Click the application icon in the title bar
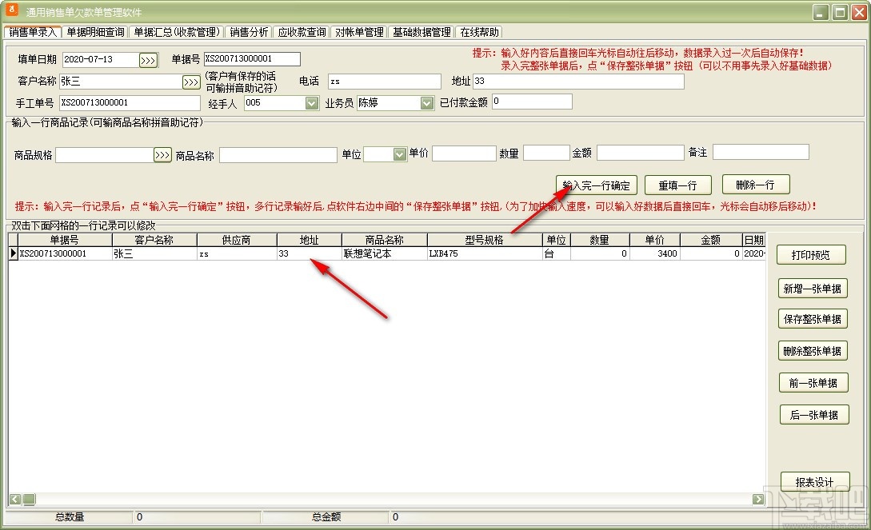Image resolution: width=871 pixels, height=530 pixels. point(10,11)
